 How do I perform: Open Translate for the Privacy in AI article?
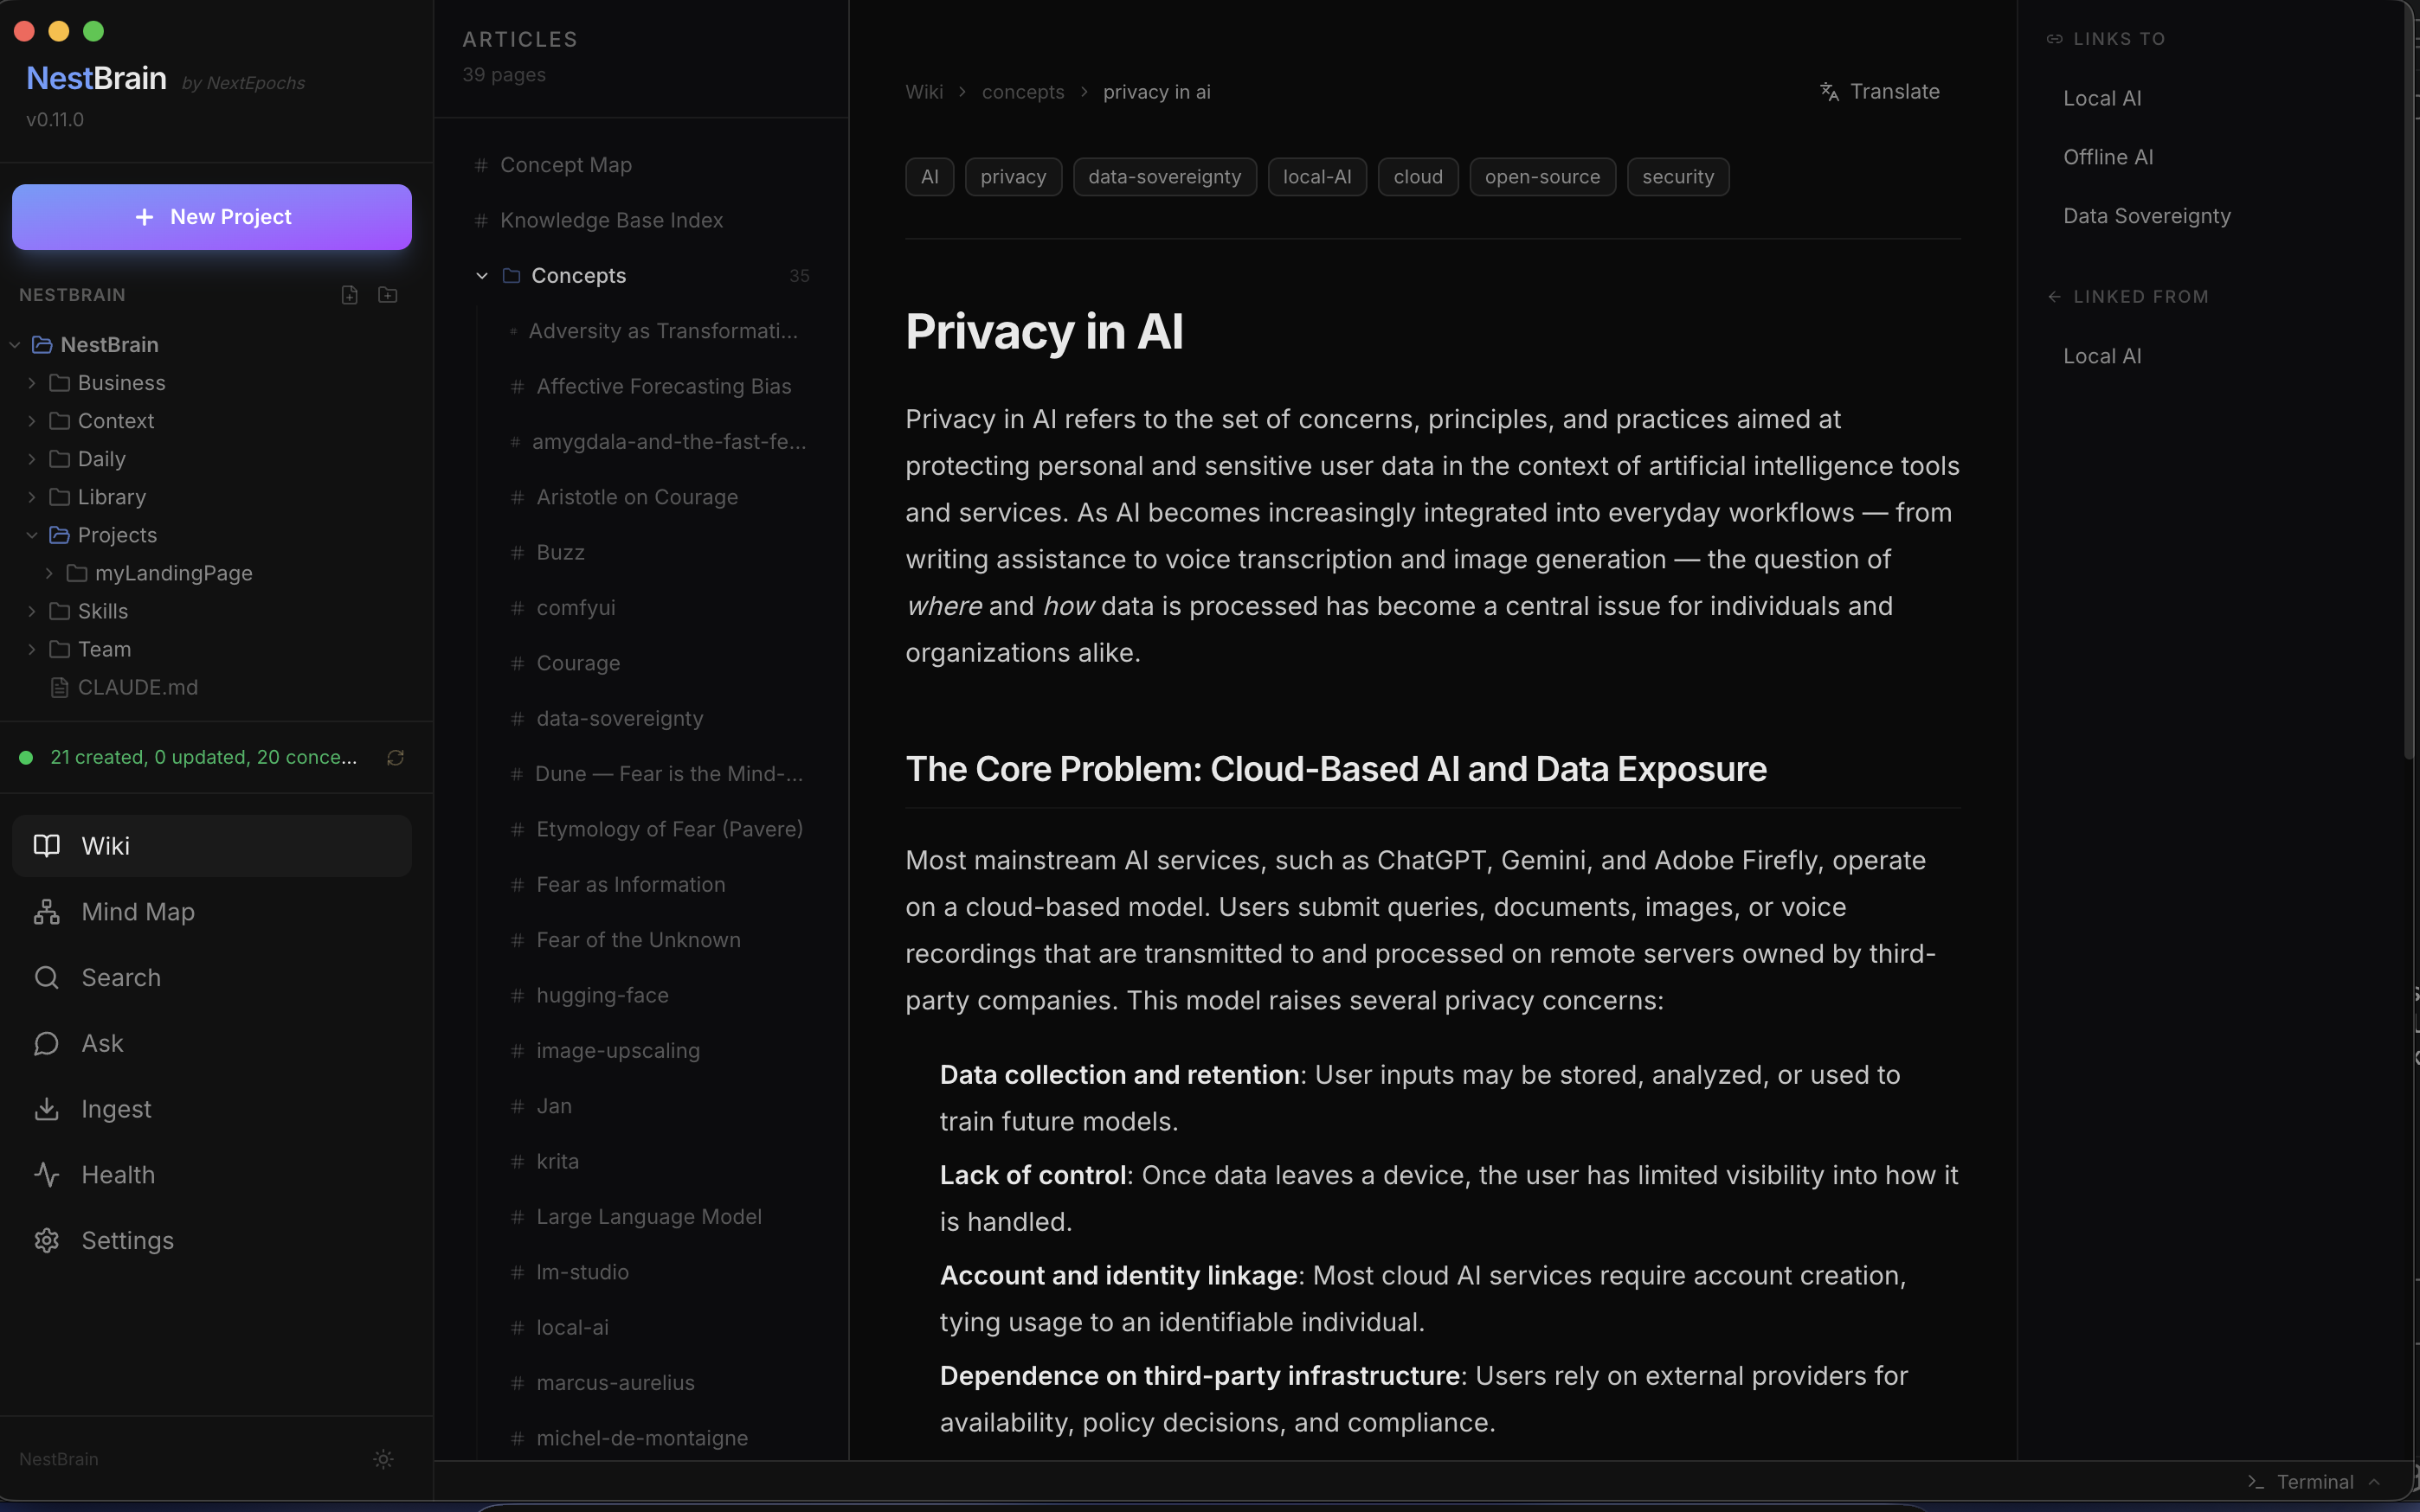(1880, 91)
